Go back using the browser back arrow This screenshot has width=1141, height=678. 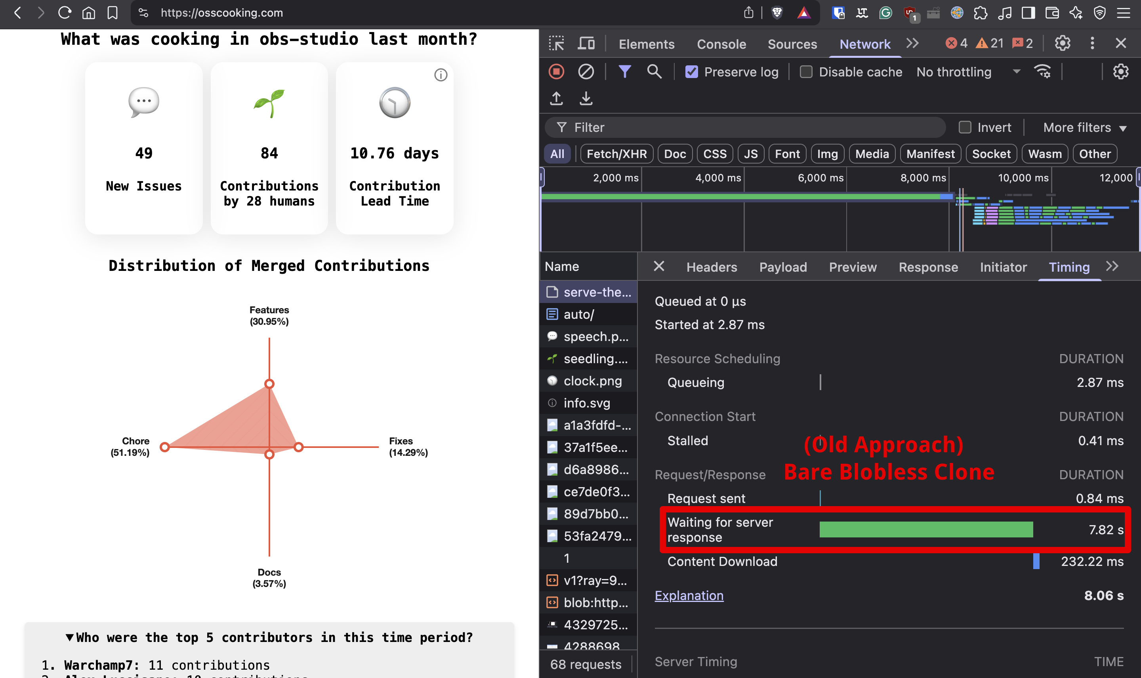coord(17,12)
